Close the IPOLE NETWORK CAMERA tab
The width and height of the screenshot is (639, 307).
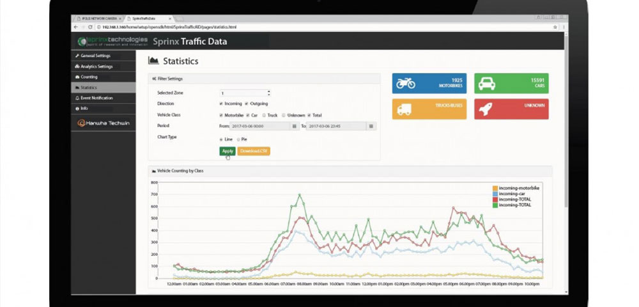pyautogui.click(x=120, y=19)
